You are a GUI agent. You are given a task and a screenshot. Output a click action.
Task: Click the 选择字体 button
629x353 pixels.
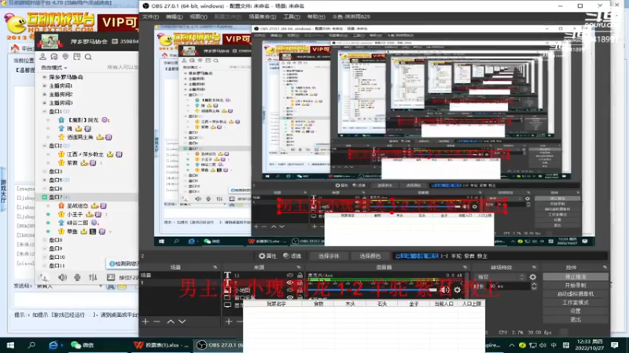pos(329,257)
